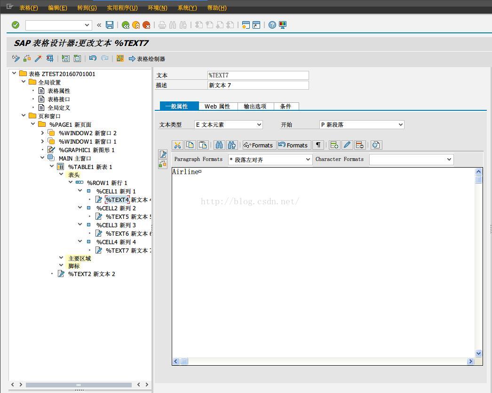Open the command field dropdown
This screenshot has height=393, width=492.
click(87, 25)
